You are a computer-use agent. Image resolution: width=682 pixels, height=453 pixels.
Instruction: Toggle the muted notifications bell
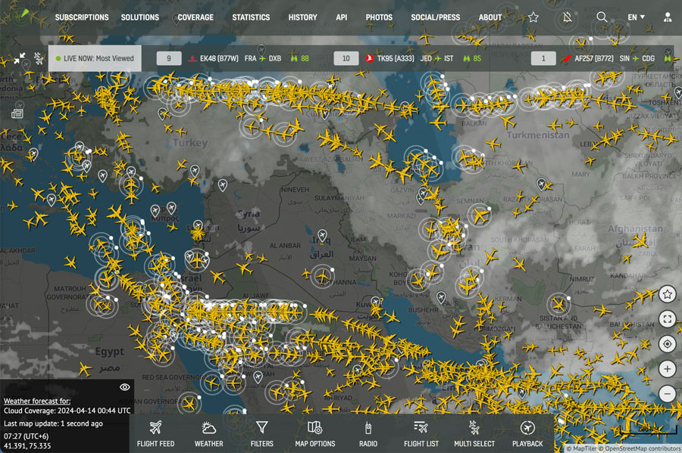click(567, 17)
